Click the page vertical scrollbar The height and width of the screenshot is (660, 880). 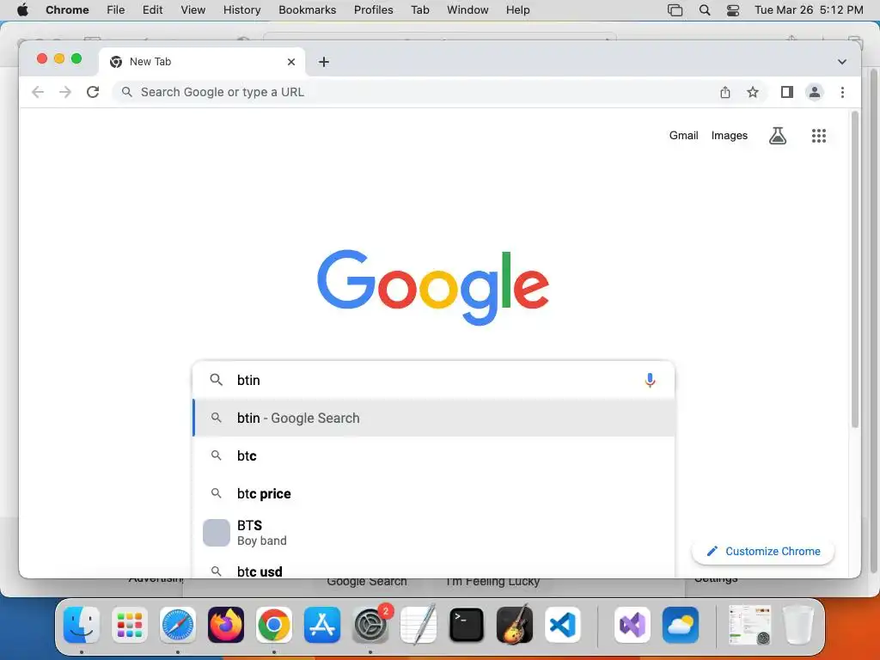(855, 269)
